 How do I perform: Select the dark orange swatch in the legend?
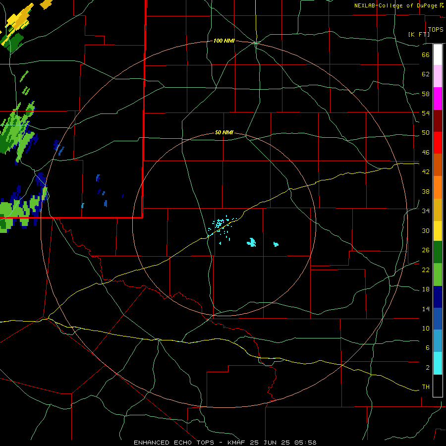[x=438, y=165]
